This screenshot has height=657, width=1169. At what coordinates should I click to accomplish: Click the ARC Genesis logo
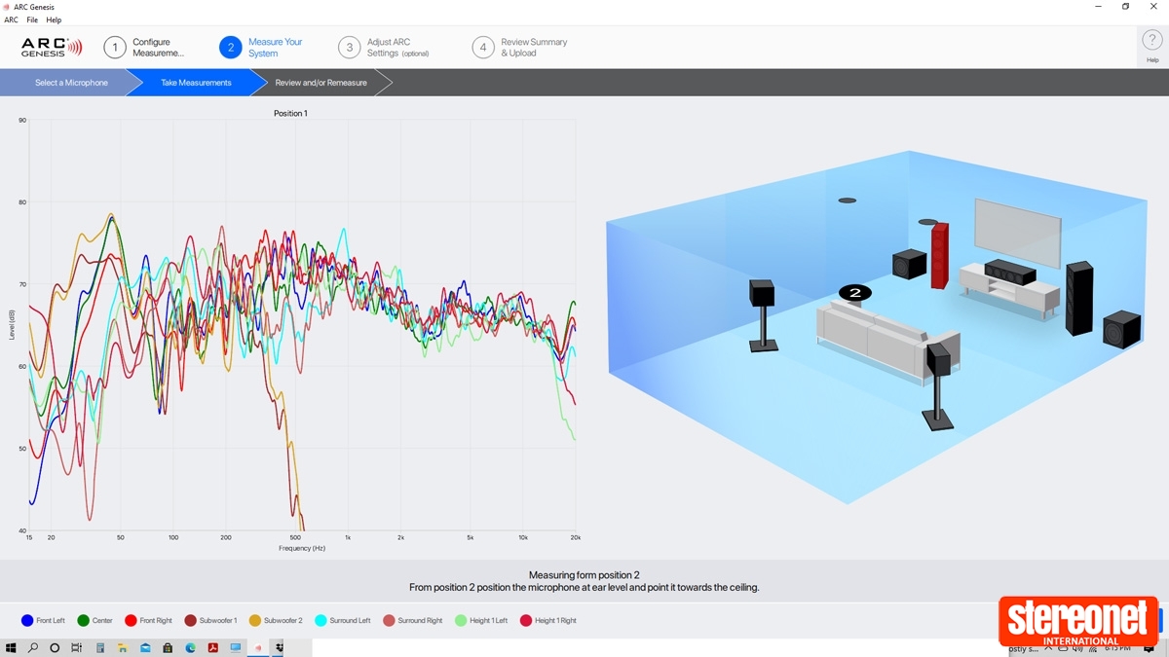52,48
